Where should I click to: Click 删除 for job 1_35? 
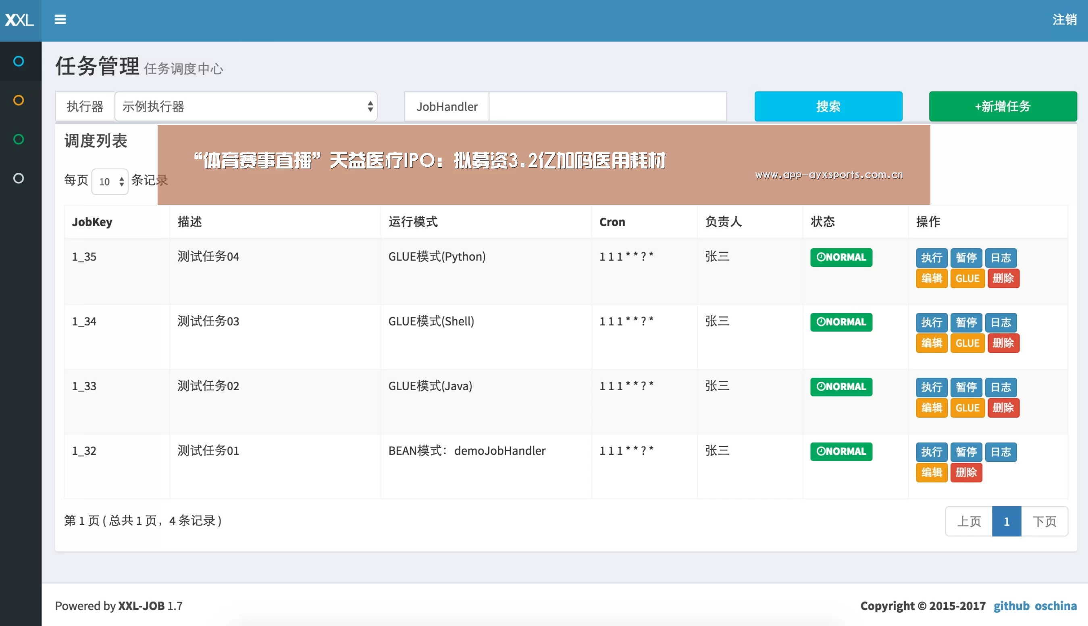coord(1003,278)
